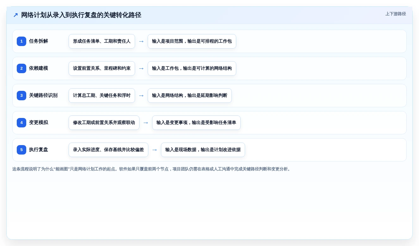The width and height of the screenshot is (419, 246).
Task: Click the 关键路径识别 step name
Action: pyautogui.click(x=43, y=96)
